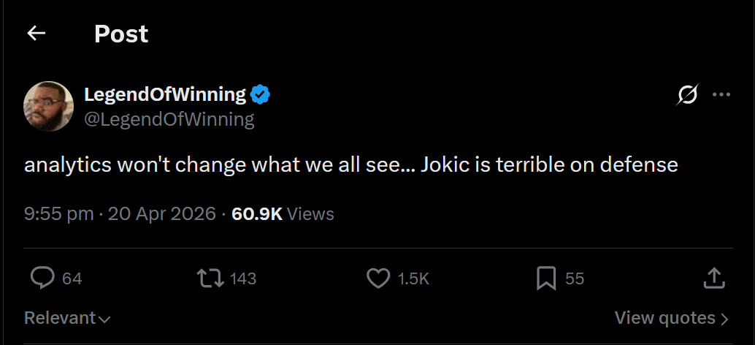This screenshot has height=345, width=755.
Task: Click the @LegendOfWinning handle
Action: (169, 119)
